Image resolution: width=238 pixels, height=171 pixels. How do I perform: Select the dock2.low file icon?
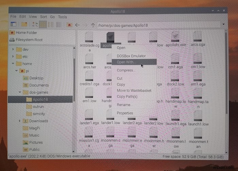pyautogui.click(x=175, y=76)
